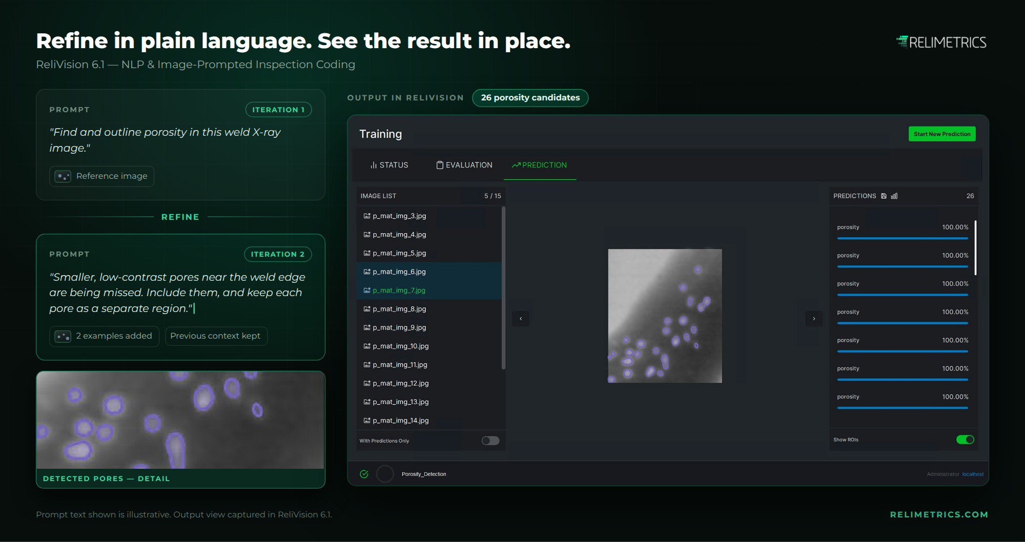Click the ITERATION 1 badge

tap(278, 110)
